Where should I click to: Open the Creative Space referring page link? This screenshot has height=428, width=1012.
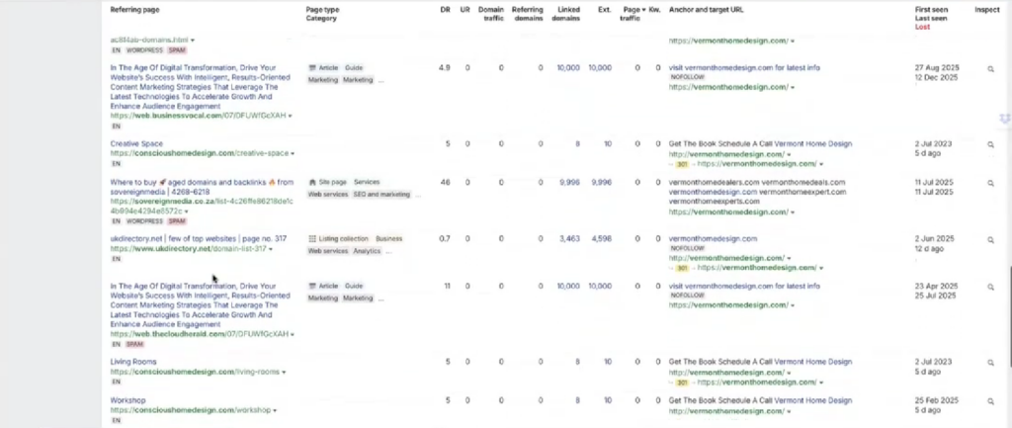(136, 143)
